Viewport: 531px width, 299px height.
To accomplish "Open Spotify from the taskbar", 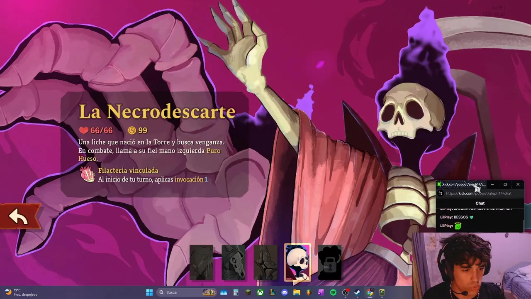I will click(x=333, y=292).
